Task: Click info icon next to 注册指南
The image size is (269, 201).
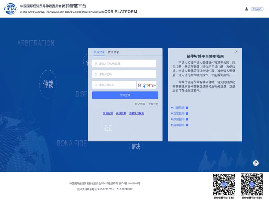Action: [187, 108]
